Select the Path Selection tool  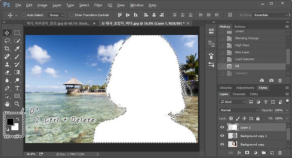7,96
